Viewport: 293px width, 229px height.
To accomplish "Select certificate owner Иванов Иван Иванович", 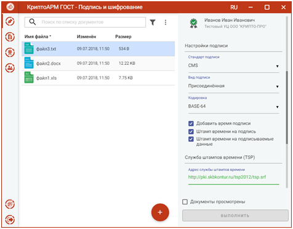I will 230,20.
